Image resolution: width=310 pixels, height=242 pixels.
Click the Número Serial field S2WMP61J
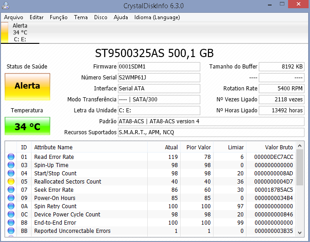click(159, 78)
